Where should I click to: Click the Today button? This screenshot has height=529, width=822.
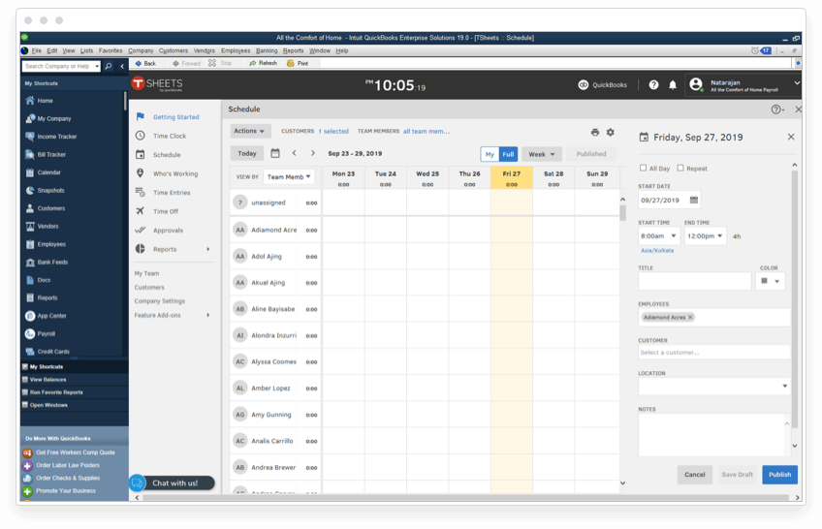247,153
